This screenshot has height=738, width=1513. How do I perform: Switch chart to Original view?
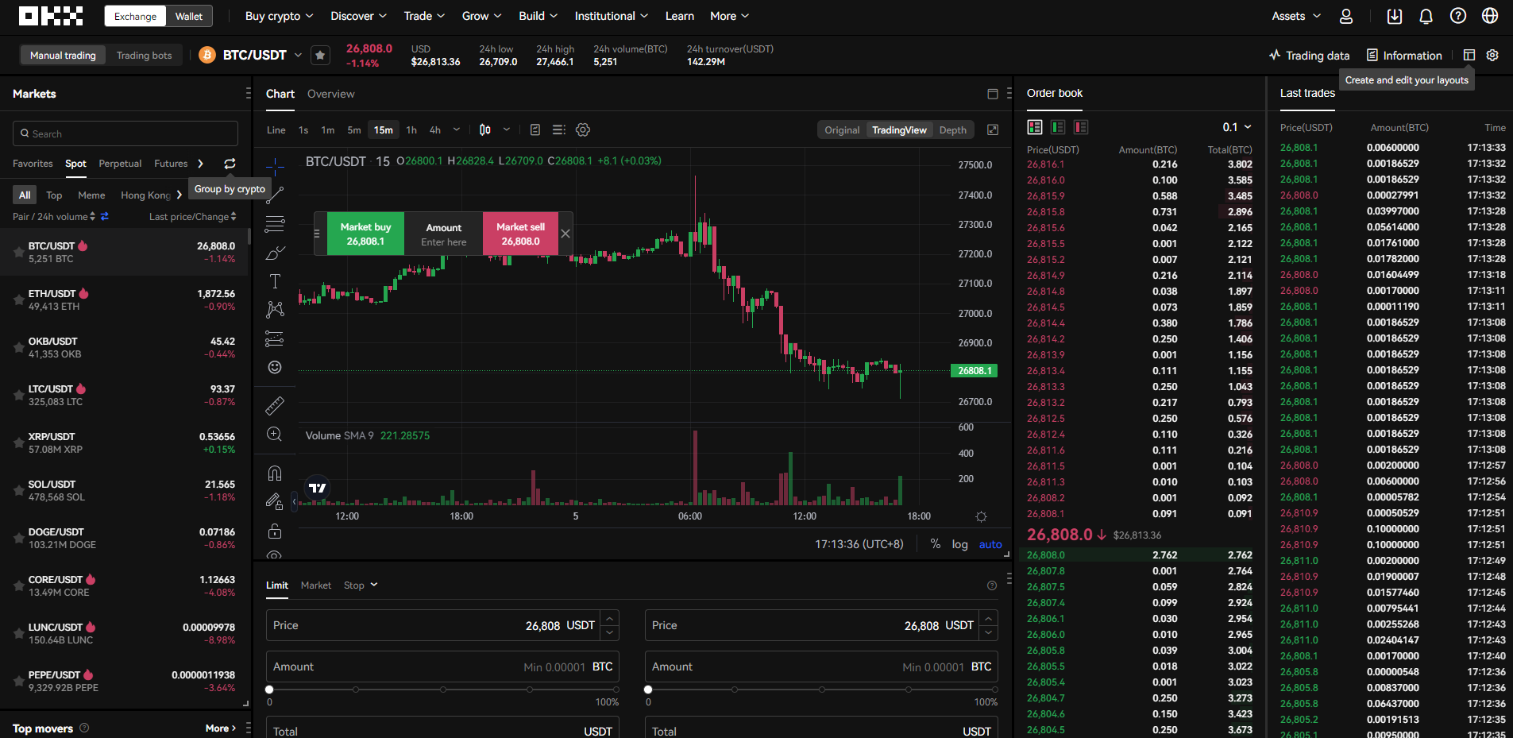pos(842,130)
